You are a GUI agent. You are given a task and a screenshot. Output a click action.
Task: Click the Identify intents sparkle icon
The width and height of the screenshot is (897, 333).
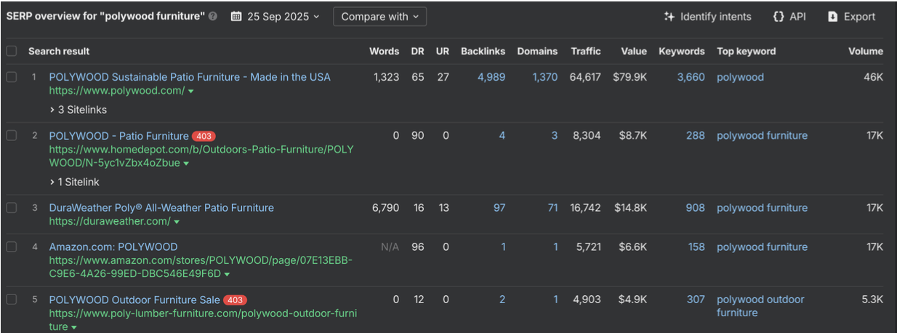point(669,17)
